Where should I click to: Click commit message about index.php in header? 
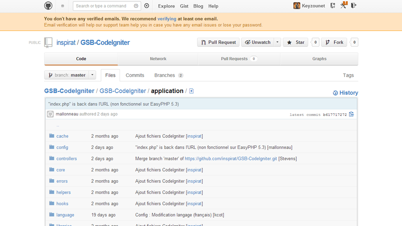pyautogui.click(x=114, y=104)
